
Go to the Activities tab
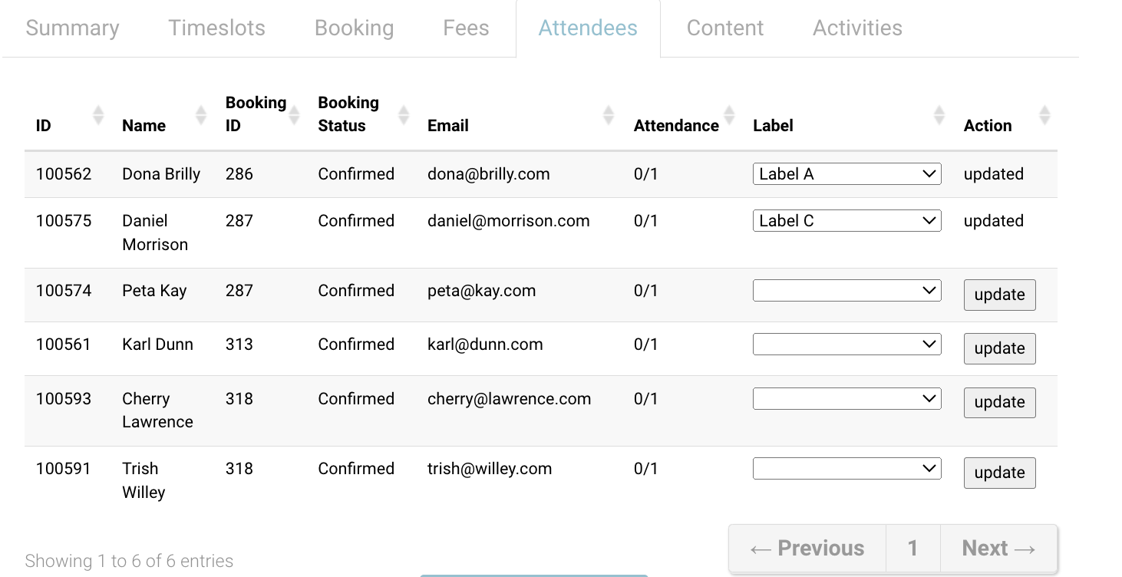(x=857, y=28)
